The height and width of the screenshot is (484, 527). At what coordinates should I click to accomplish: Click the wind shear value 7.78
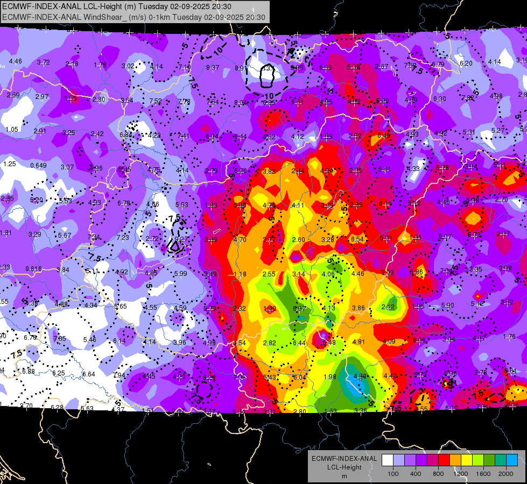pyautogui.click(x=184, y=101)
